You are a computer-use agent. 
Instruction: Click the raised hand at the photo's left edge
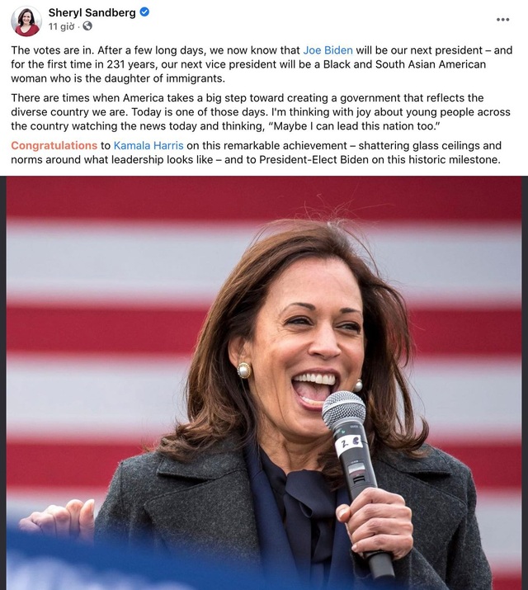[59, 519]
